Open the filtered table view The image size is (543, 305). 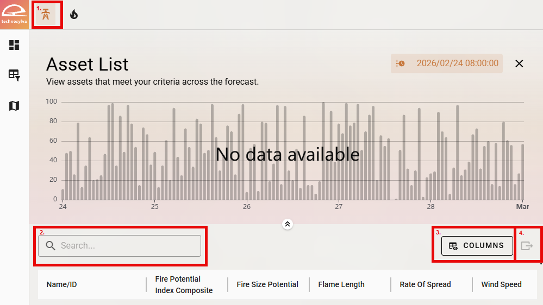click(14, 75)
